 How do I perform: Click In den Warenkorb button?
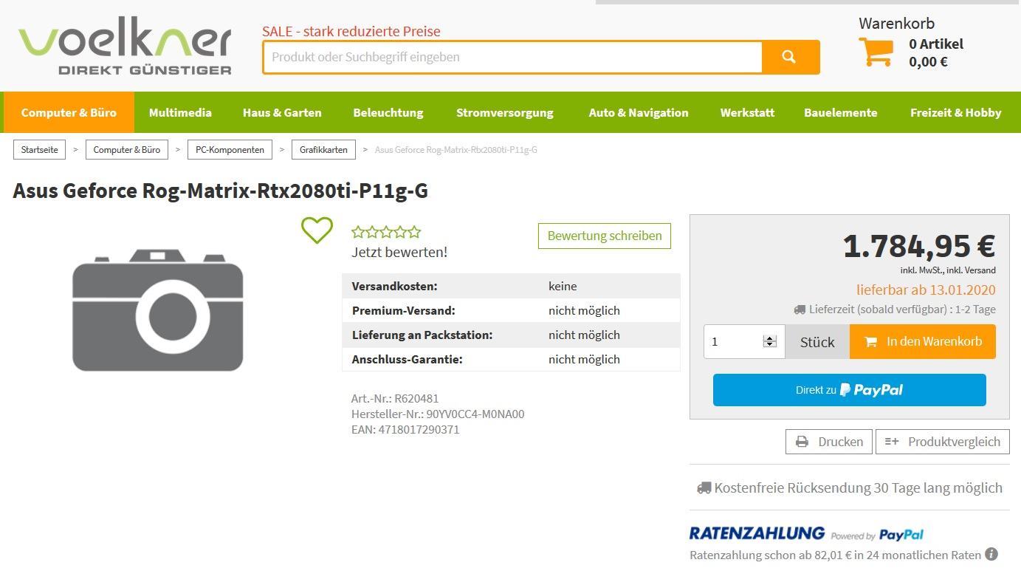click(923, 341)
